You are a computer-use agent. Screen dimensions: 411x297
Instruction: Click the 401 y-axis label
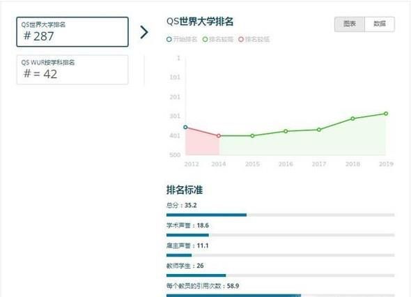(175, 136)
